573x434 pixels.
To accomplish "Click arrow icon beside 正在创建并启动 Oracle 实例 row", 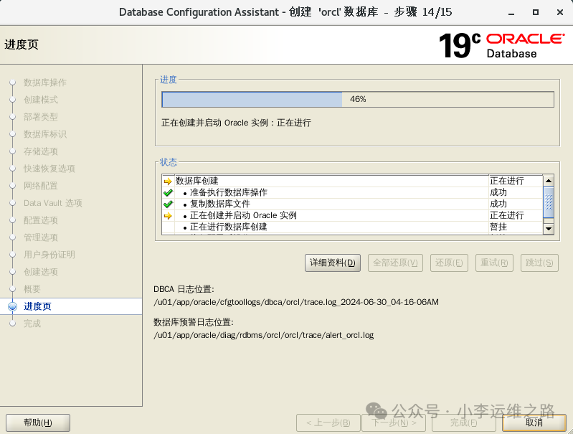I will click(168, 216).
